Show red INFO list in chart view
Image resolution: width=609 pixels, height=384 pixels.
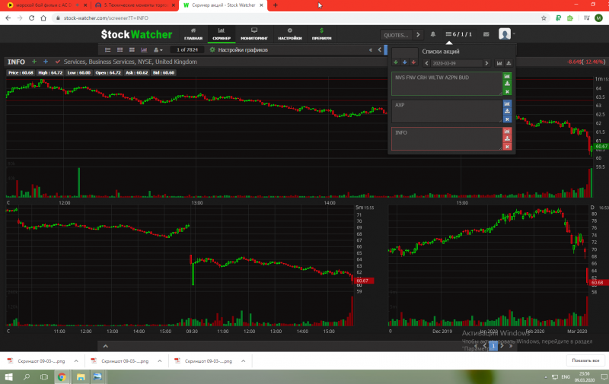[x=507, y=131]
